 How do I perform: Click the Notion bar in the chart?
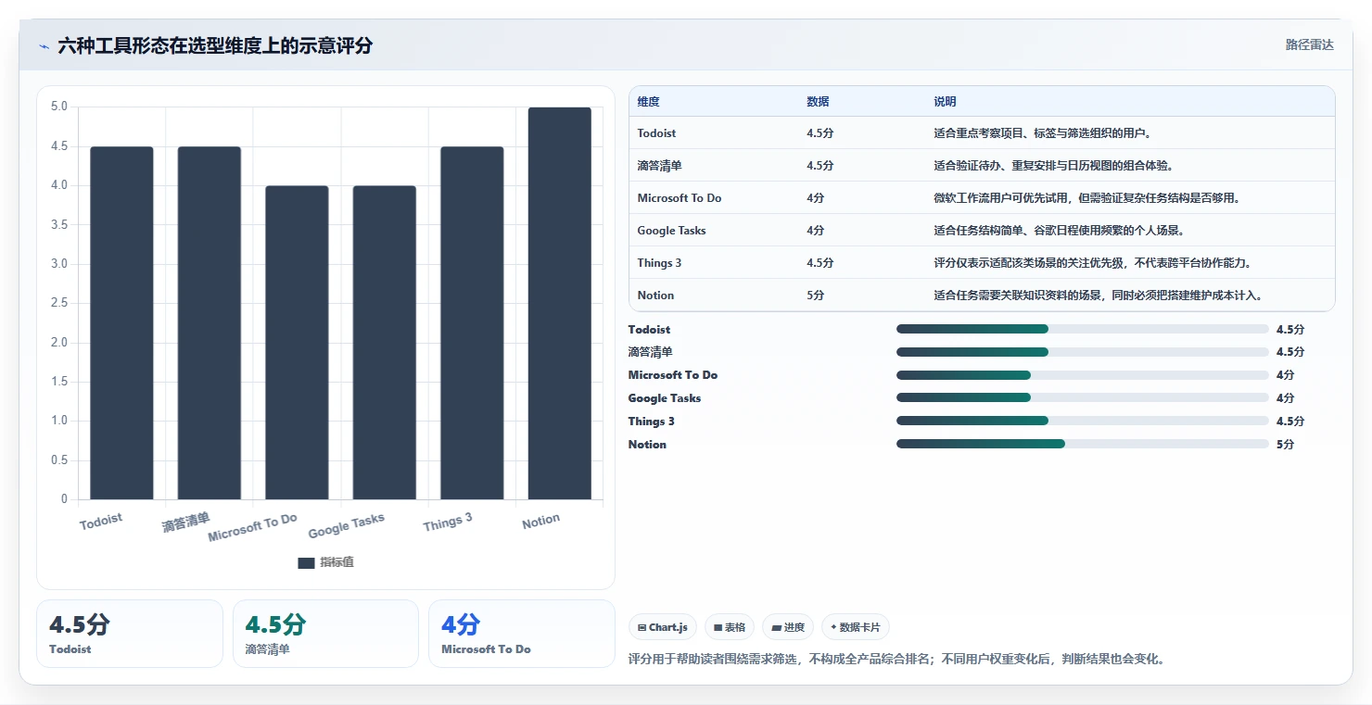560,303
